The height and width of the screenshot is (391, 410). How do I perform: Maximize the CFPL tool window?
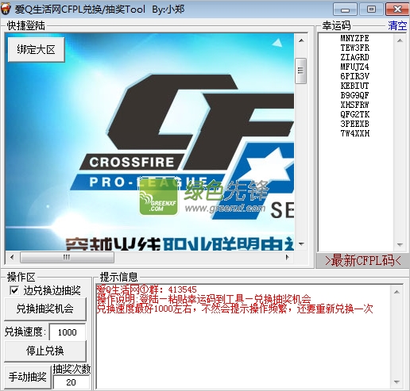[371, 10]
